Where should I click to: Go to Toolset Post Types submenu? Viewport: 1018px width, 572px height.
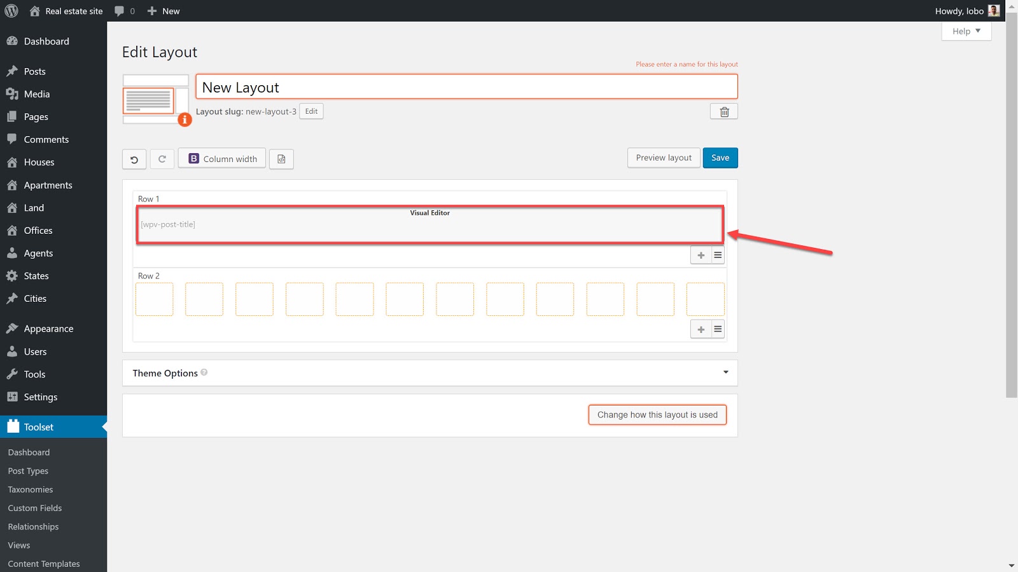point(28,471)
